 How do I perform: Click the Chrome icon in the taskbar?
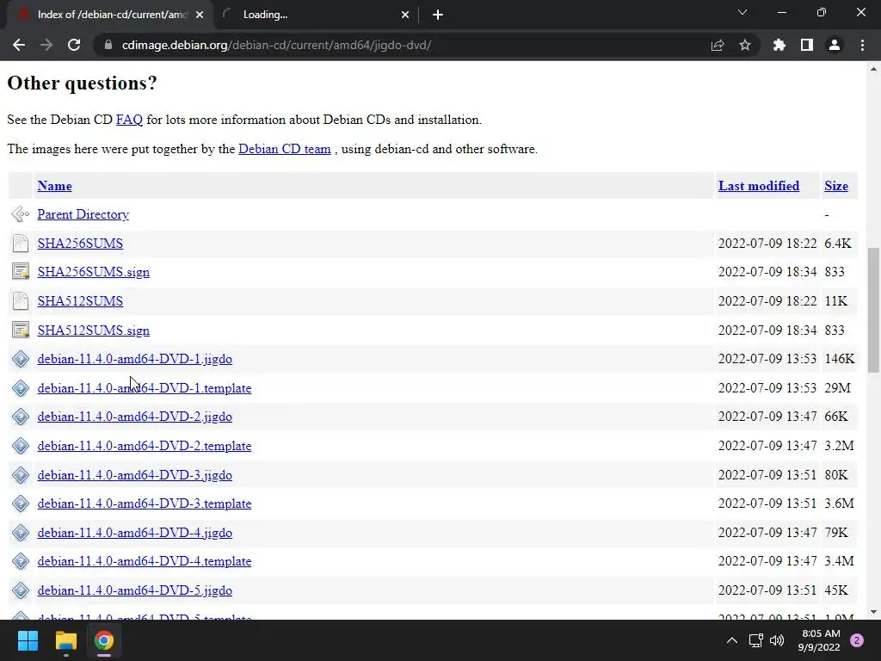coord(104,640)
